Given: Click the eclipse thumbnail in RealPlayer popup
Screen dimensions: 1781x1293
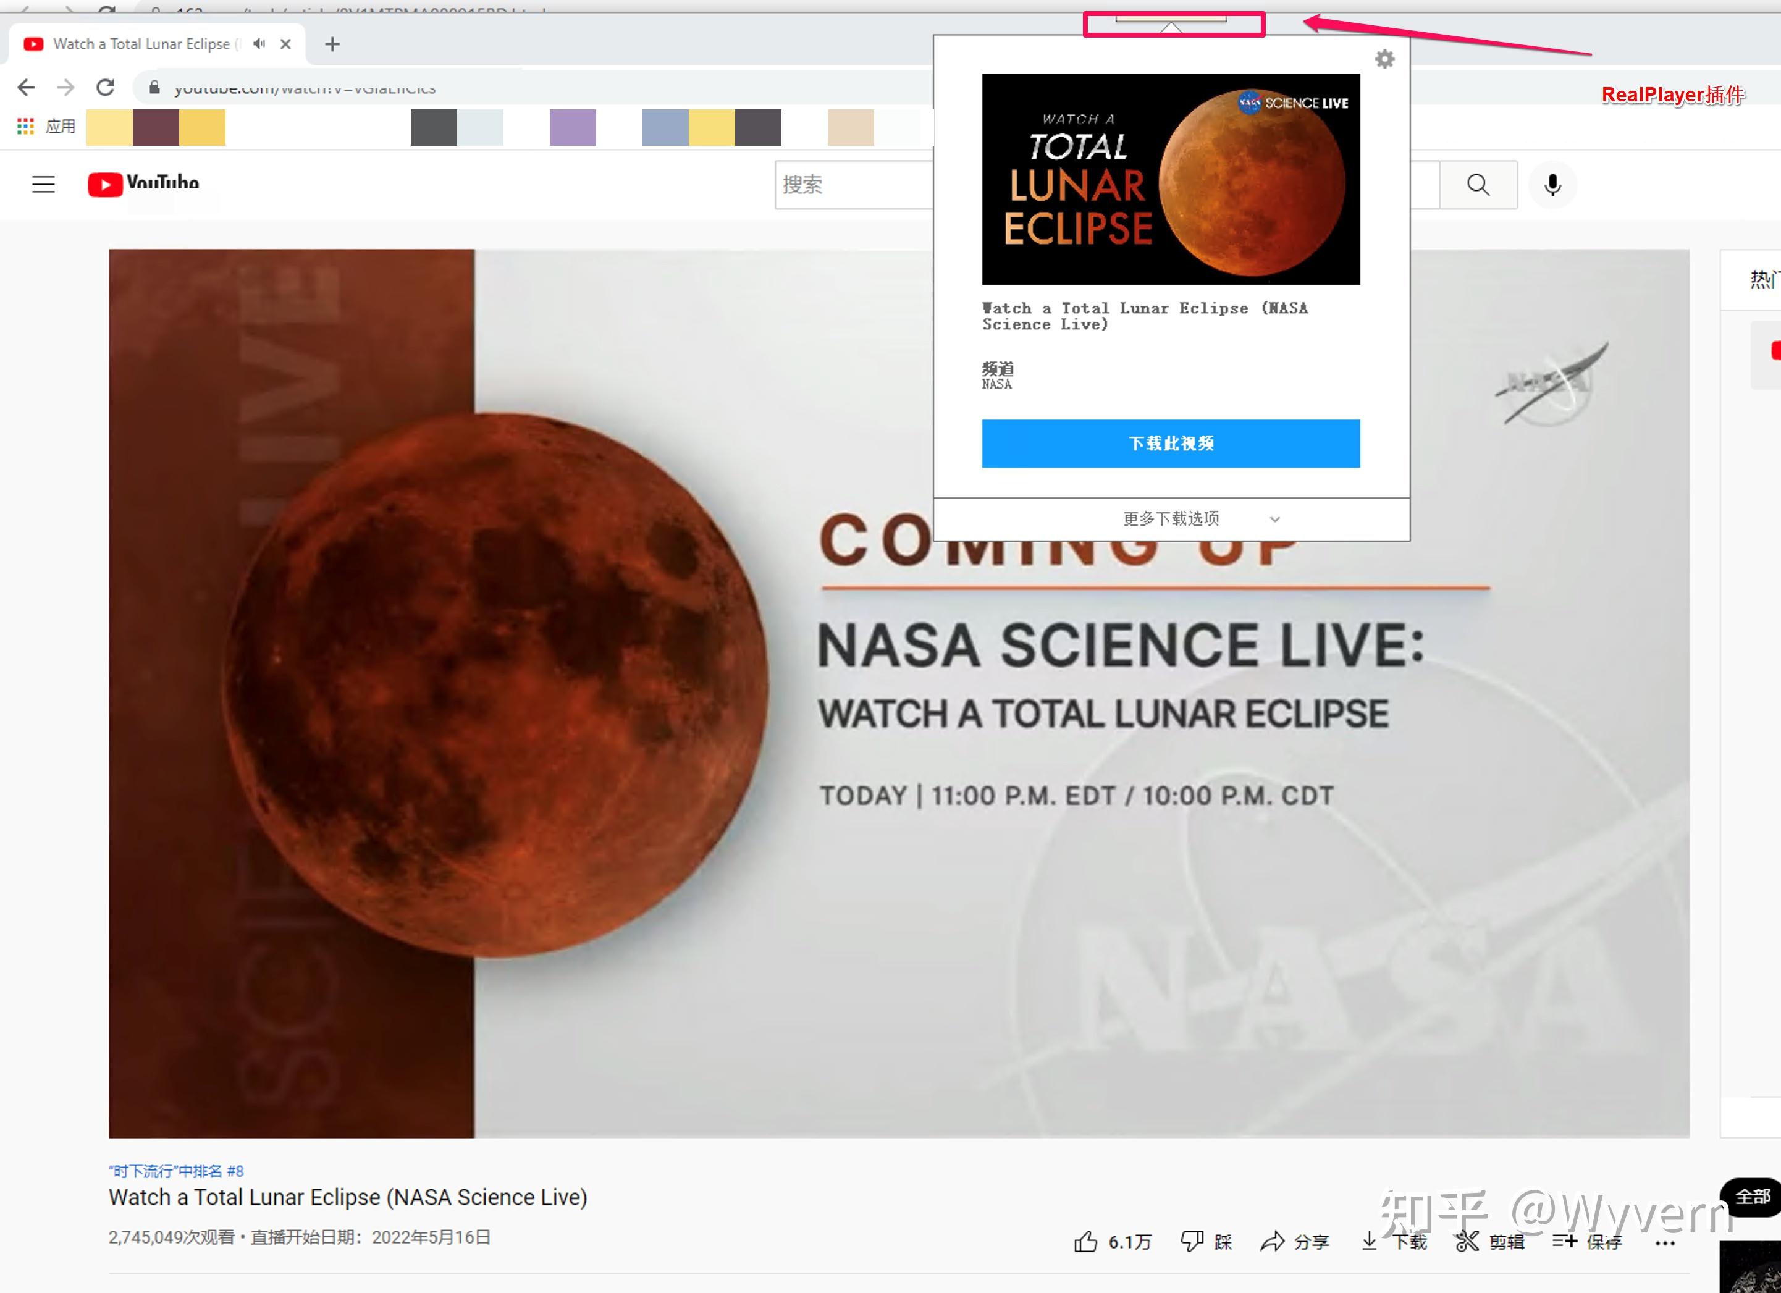Looking at the screenshot, I should (1170, 179).
